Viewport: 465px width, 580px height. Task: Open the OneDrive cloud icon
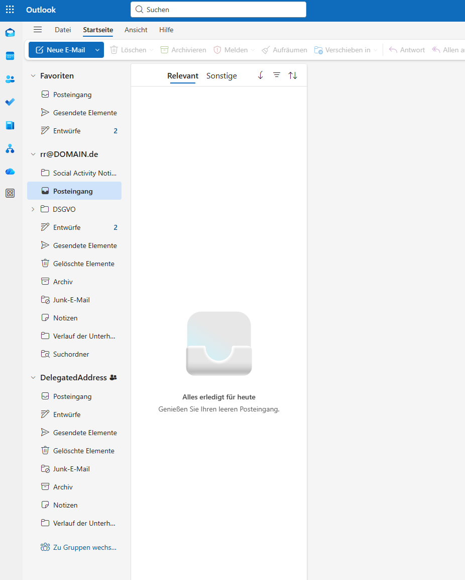coord(10,172)
